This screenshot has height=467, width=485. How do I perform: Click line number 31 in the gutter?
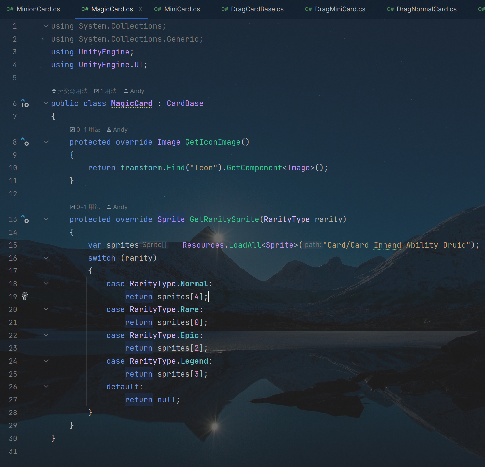[13, 451]
